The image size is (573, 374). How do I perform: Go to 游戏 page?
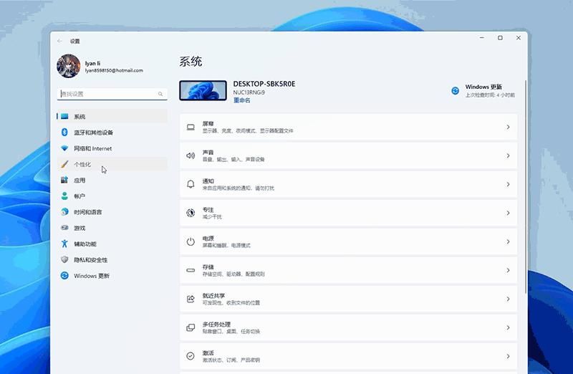[112, 228]
